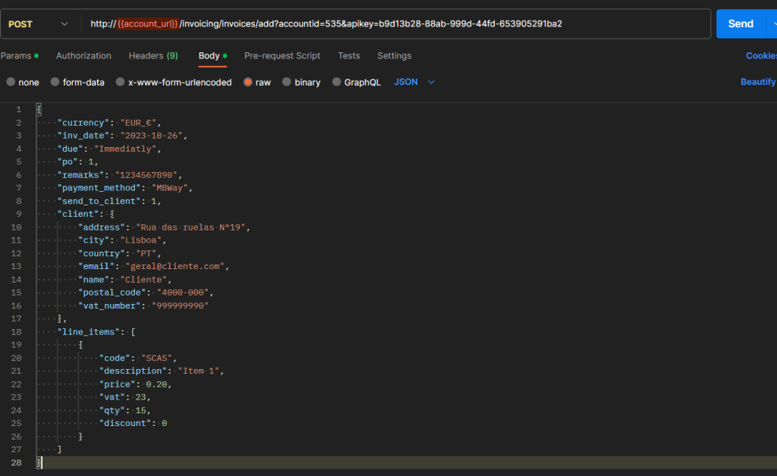Viewport: 777px width, 476px height.
Task: Choose the GraphQL radio option
Action: [337, 83]
